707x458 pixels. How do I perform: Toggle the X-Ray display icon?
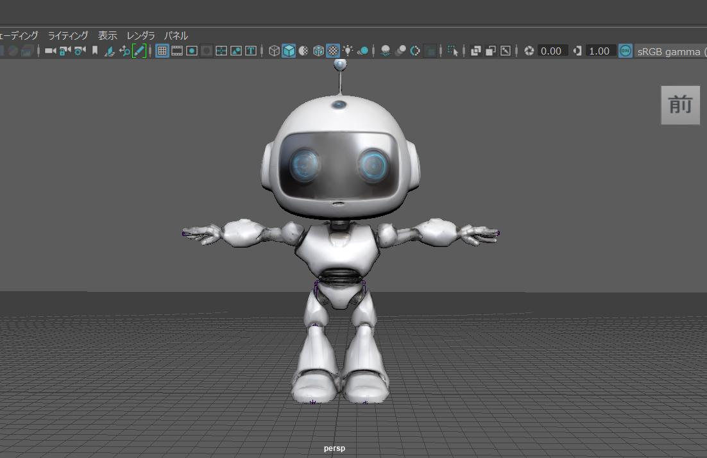475,51
